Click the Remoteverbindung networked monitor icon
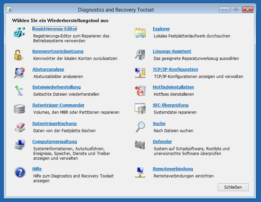Screen dimensions: 261x202 click(x=140, y=172)
